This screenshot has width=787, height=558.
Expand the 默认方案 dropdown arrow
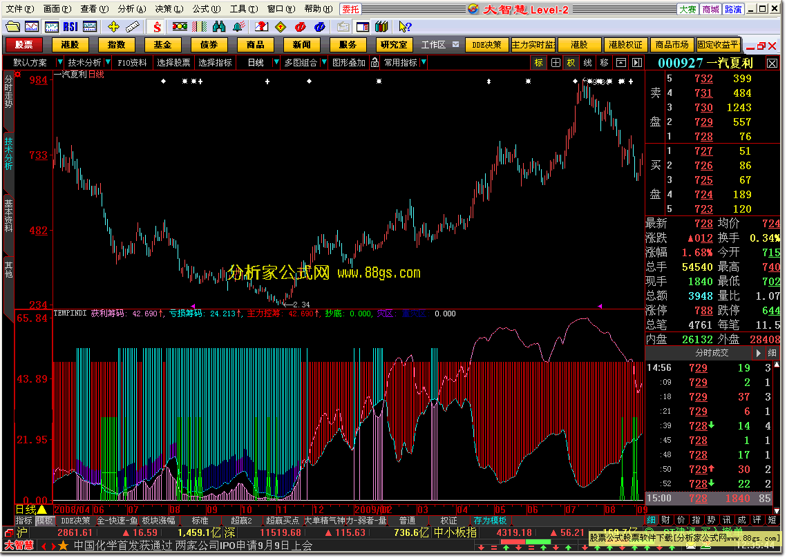pos(59,63)
